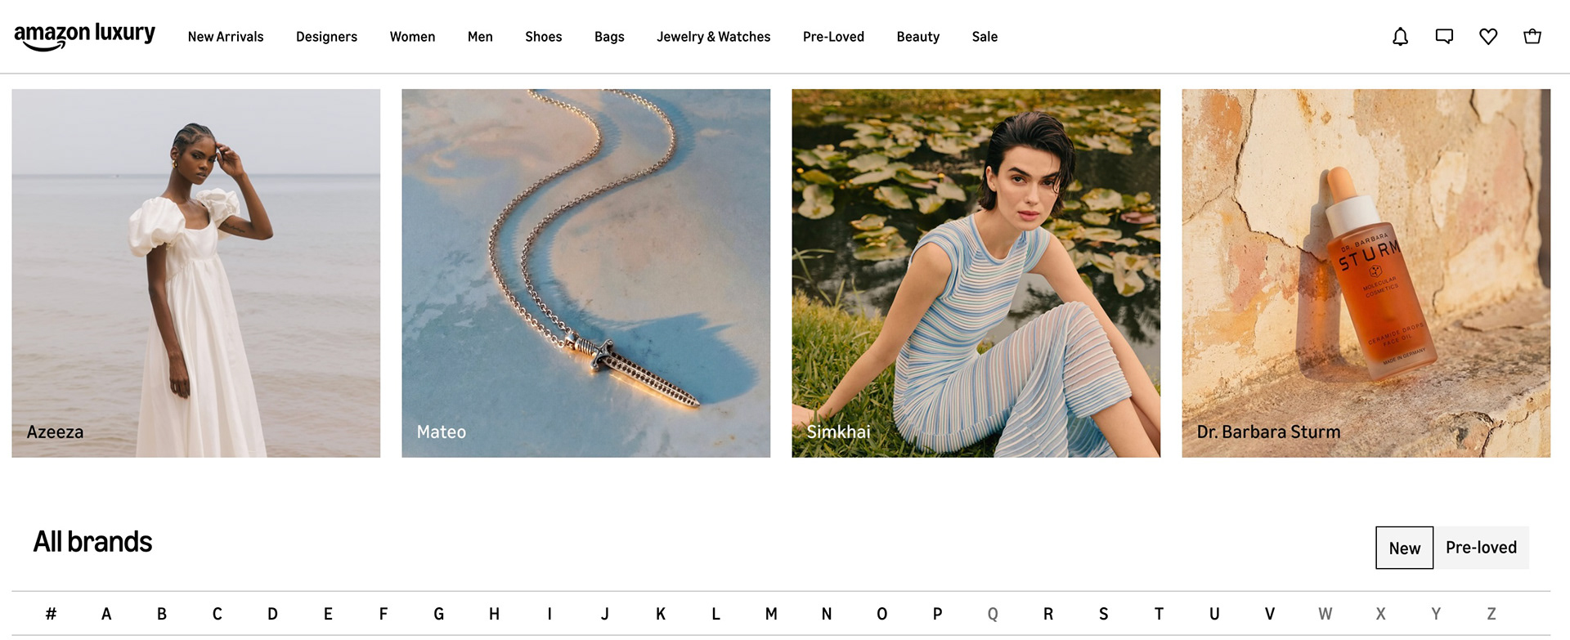Open the Jewelry & Watches menu

point(713,37)
